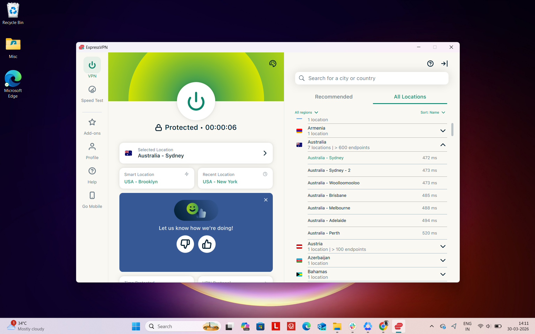Select the VPN tab in the sidebar

click(x=92, y=67)
